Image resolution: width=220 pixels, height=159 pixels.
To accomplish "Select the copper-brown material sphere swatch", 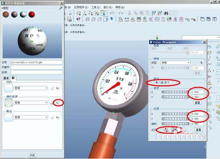I will click(x=6, y=14).
